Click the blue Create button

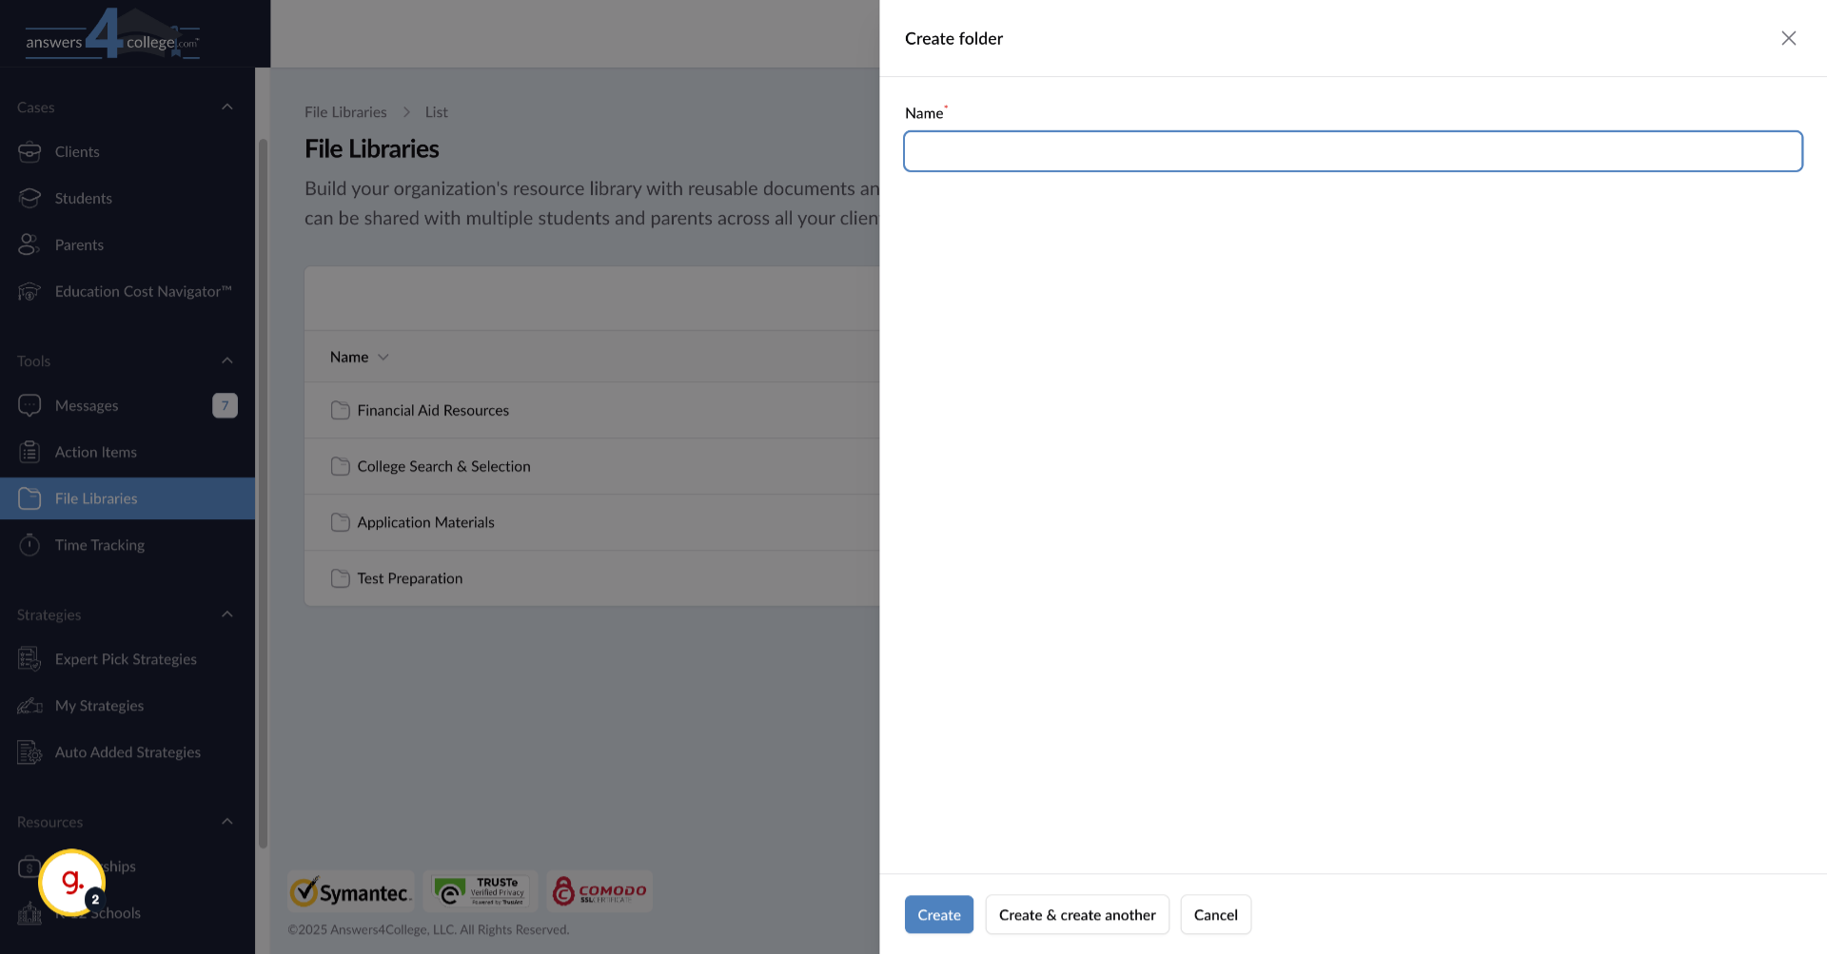(939, 915)
